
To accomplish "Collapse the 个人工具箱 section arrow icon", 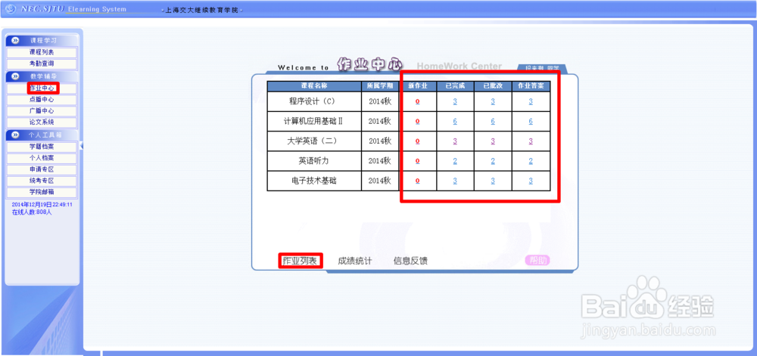I will [x=15, y=135].
